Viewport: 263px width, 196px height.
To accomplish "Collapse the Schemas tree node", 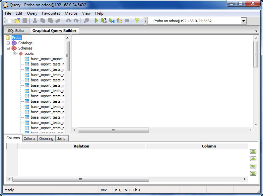I will (8, 49).
